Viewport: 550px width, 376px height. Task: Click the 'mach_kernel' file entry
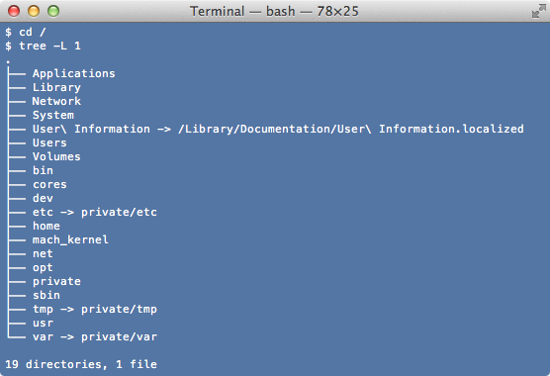click(x=70, y=239)
